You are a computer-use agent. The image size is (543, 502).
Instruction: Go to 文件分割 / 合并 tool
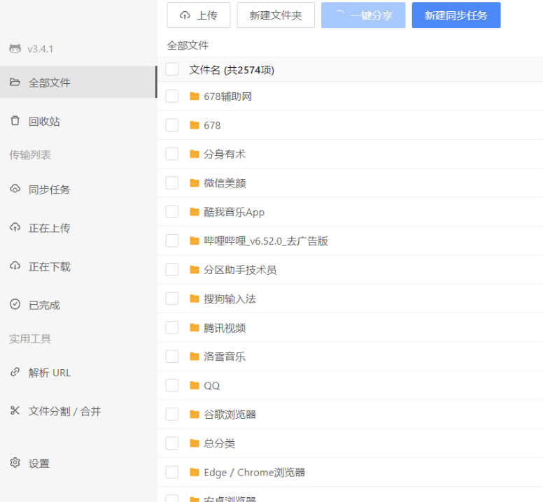(64, 411)
